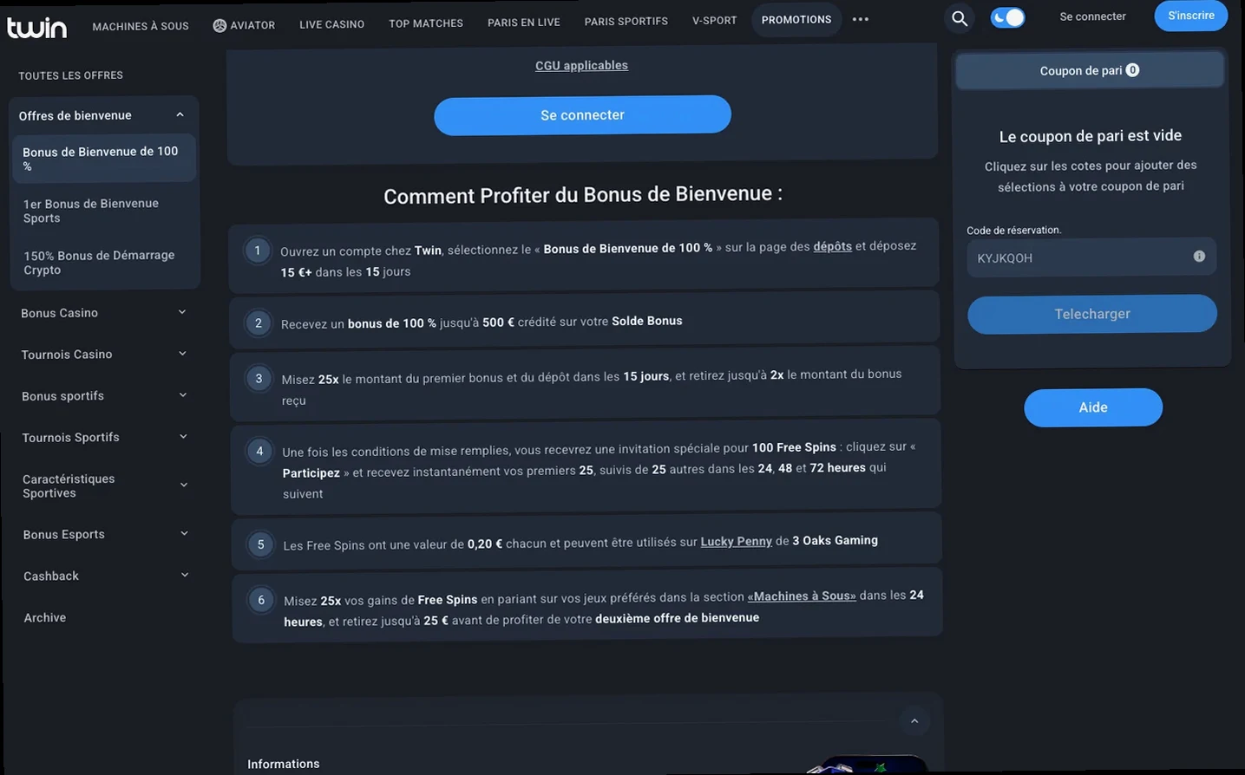Click the Aide button
This screenshot has width=1245, height=775.
point(1093,407)
